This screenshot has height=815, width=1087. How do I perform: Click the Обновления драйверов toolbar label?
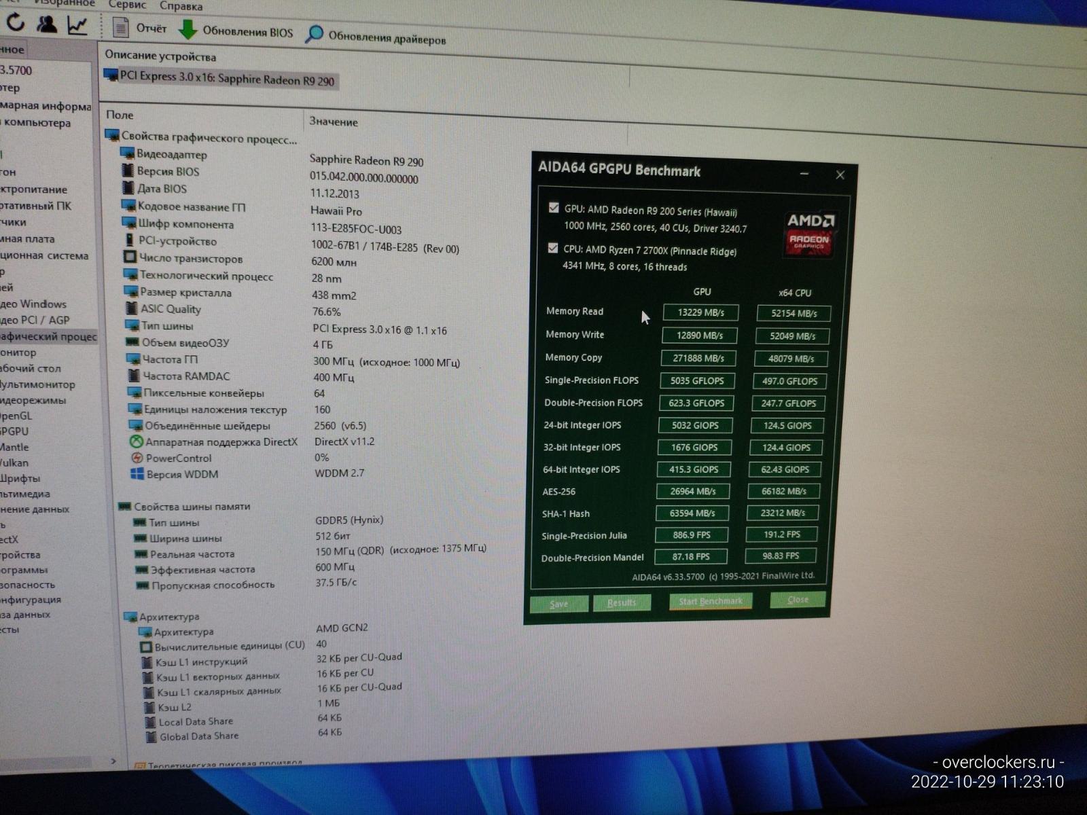click(x=387, y=38)
